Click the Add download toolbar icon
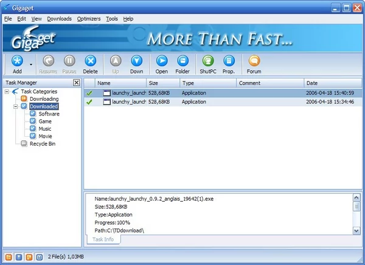 point(17,61)
